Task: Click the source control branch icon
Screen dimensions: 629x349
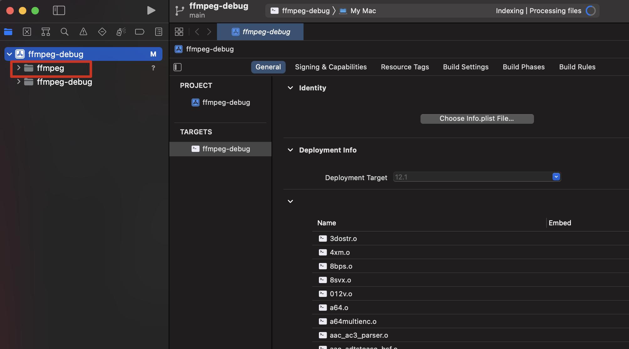Action: [180, 10]
